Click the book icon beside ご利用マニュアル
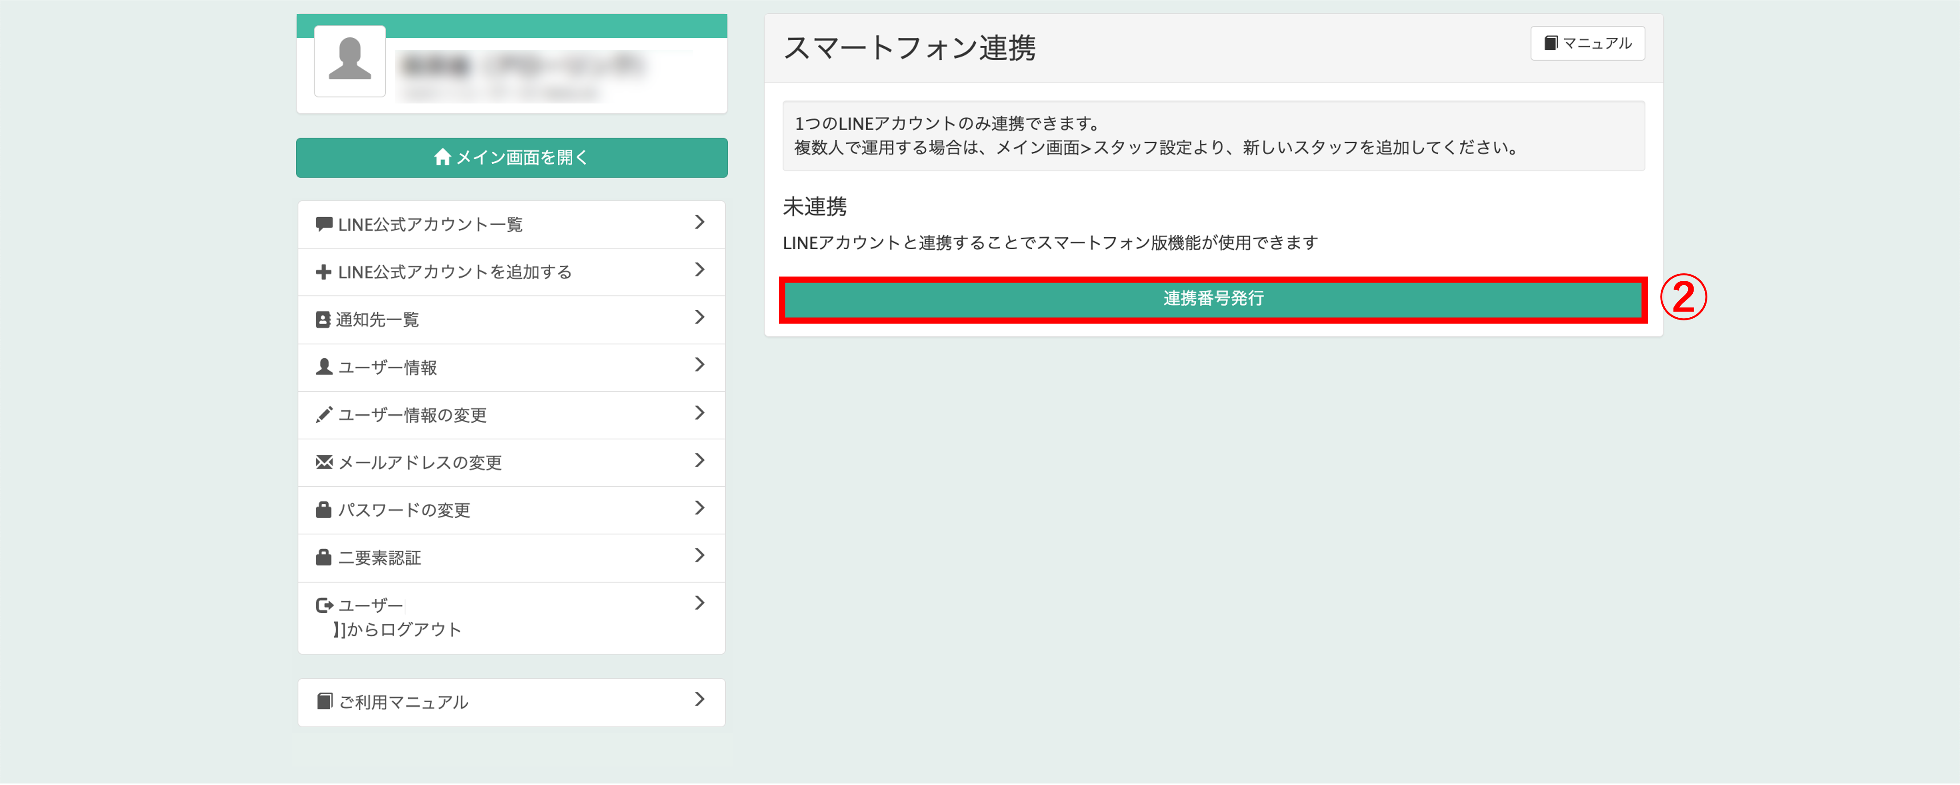 pyautogui.click(x=324, y=701)
